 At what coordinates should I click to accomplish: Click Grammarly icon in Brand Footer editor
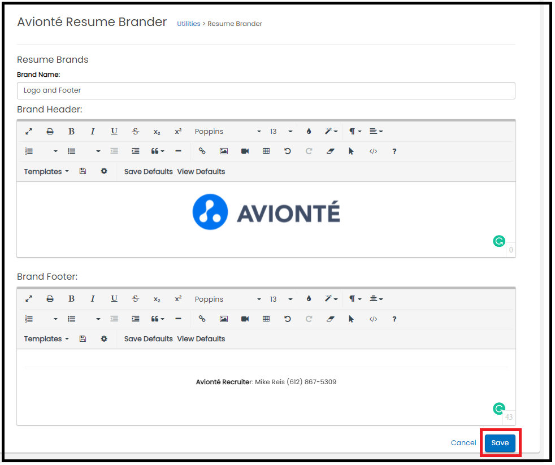498,408
